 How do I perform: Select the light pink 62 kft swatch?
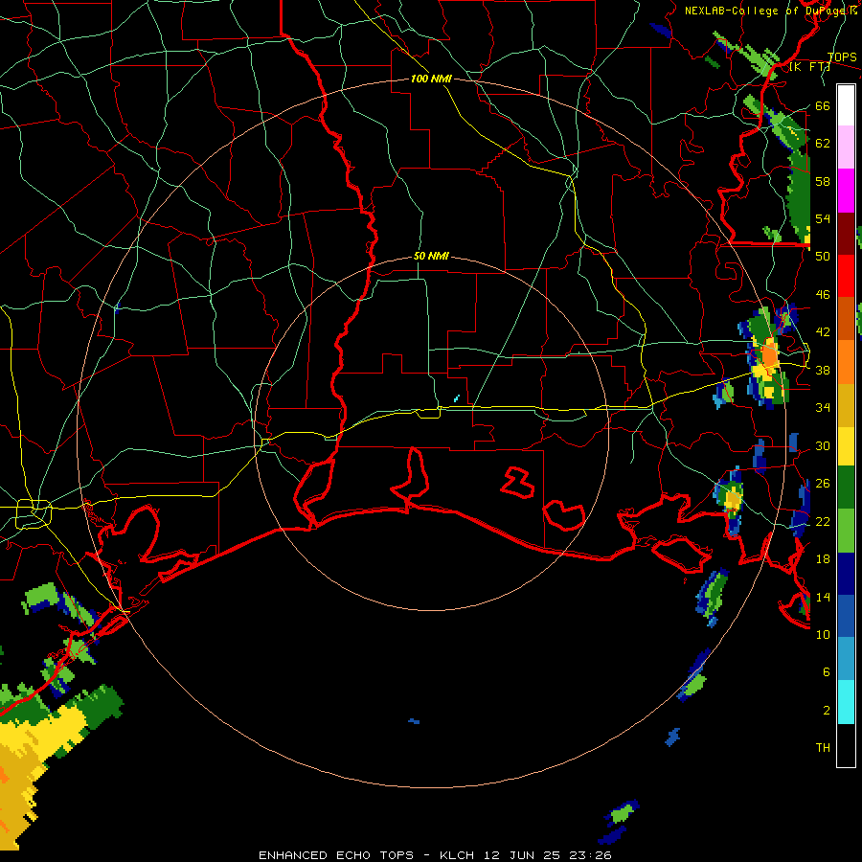(846, 147)
